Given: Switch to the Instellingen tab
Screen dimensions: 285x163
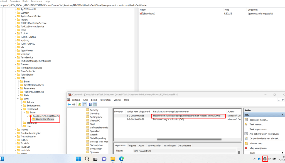Looking at the screenshot, I should [169, 145].
